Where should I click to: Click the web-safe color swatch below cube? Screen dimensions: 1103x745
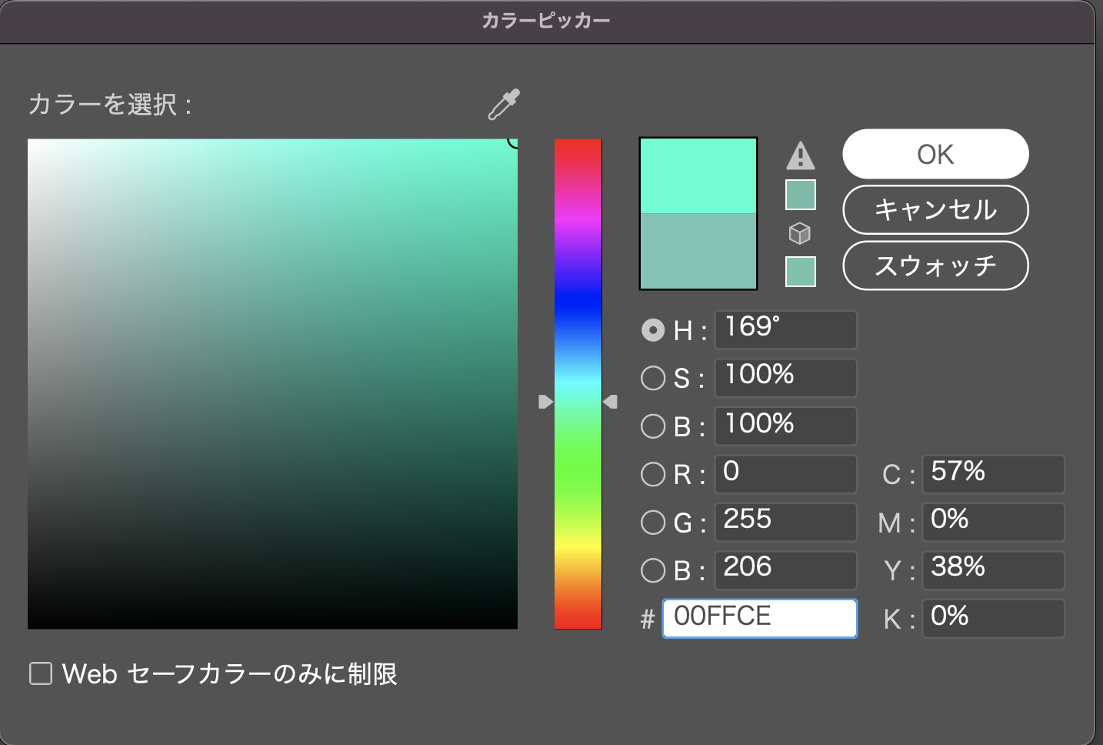(800, 272)
